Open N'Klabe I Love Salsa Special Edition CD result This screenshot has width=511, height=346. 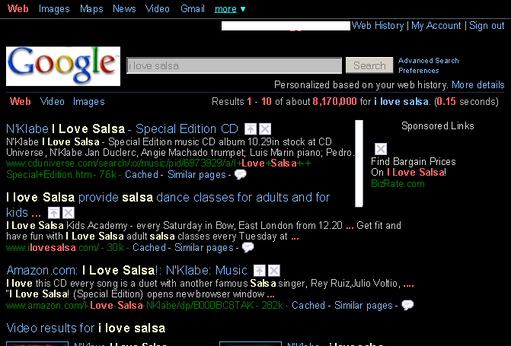(x=122, y=129)
